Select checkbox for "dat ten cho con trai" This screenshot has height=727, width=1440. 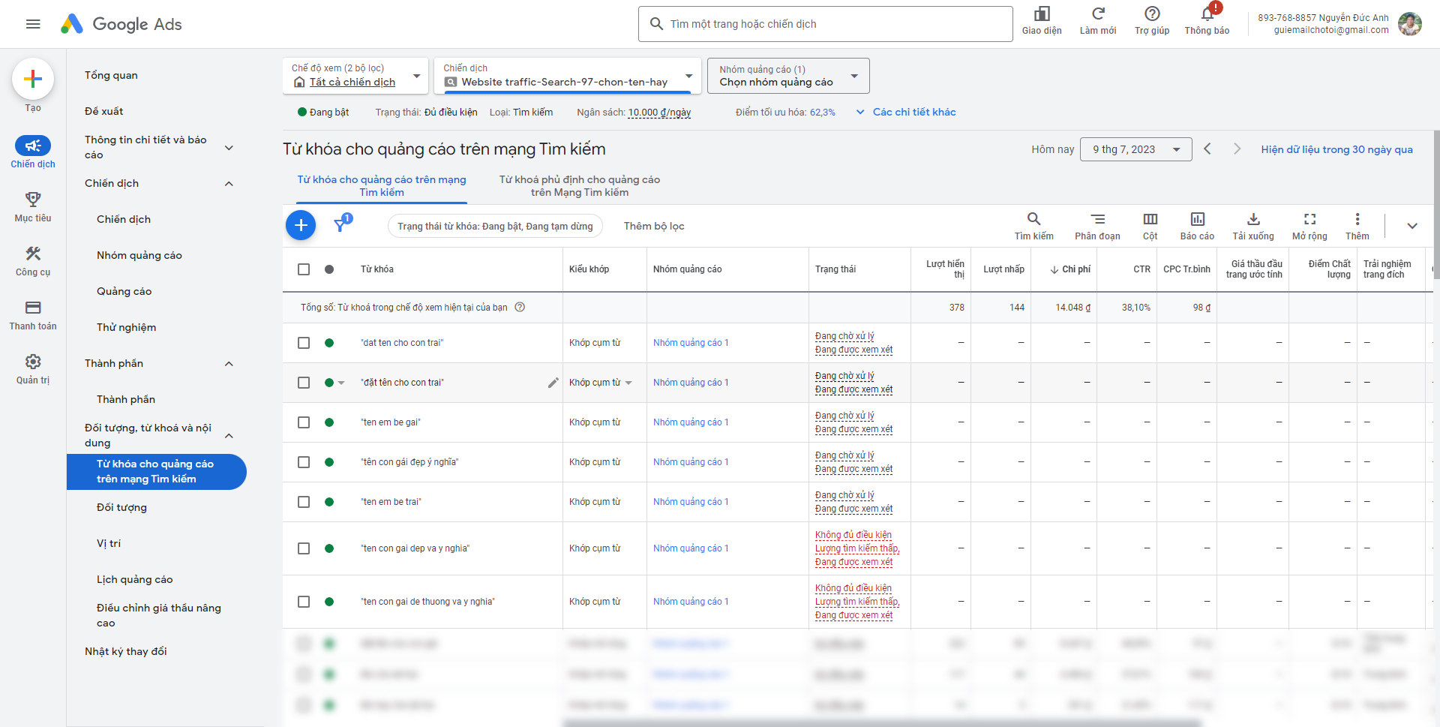(x=304, y=343)
